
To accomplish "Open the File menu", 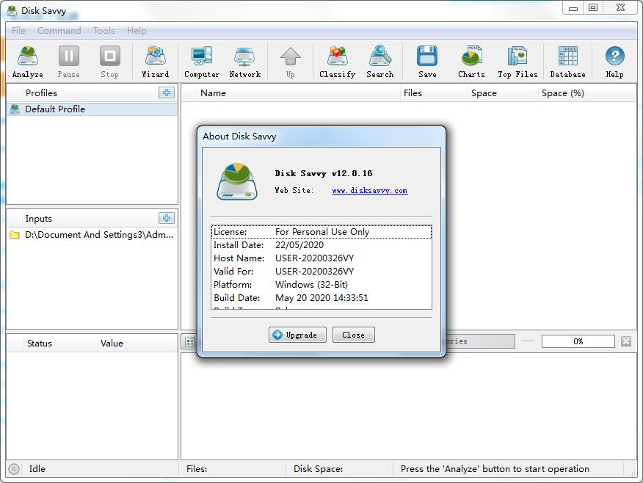I will (18, 31).
